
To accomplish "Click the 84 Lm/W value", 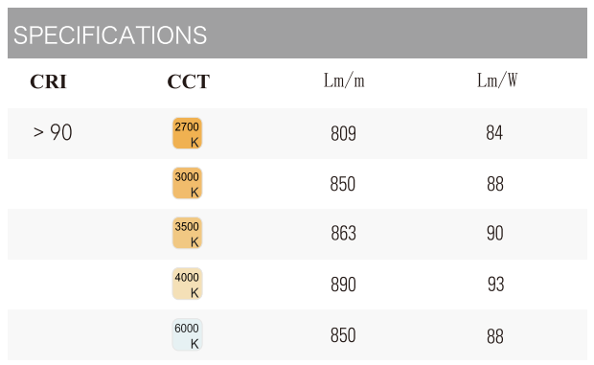I will 494,133.
